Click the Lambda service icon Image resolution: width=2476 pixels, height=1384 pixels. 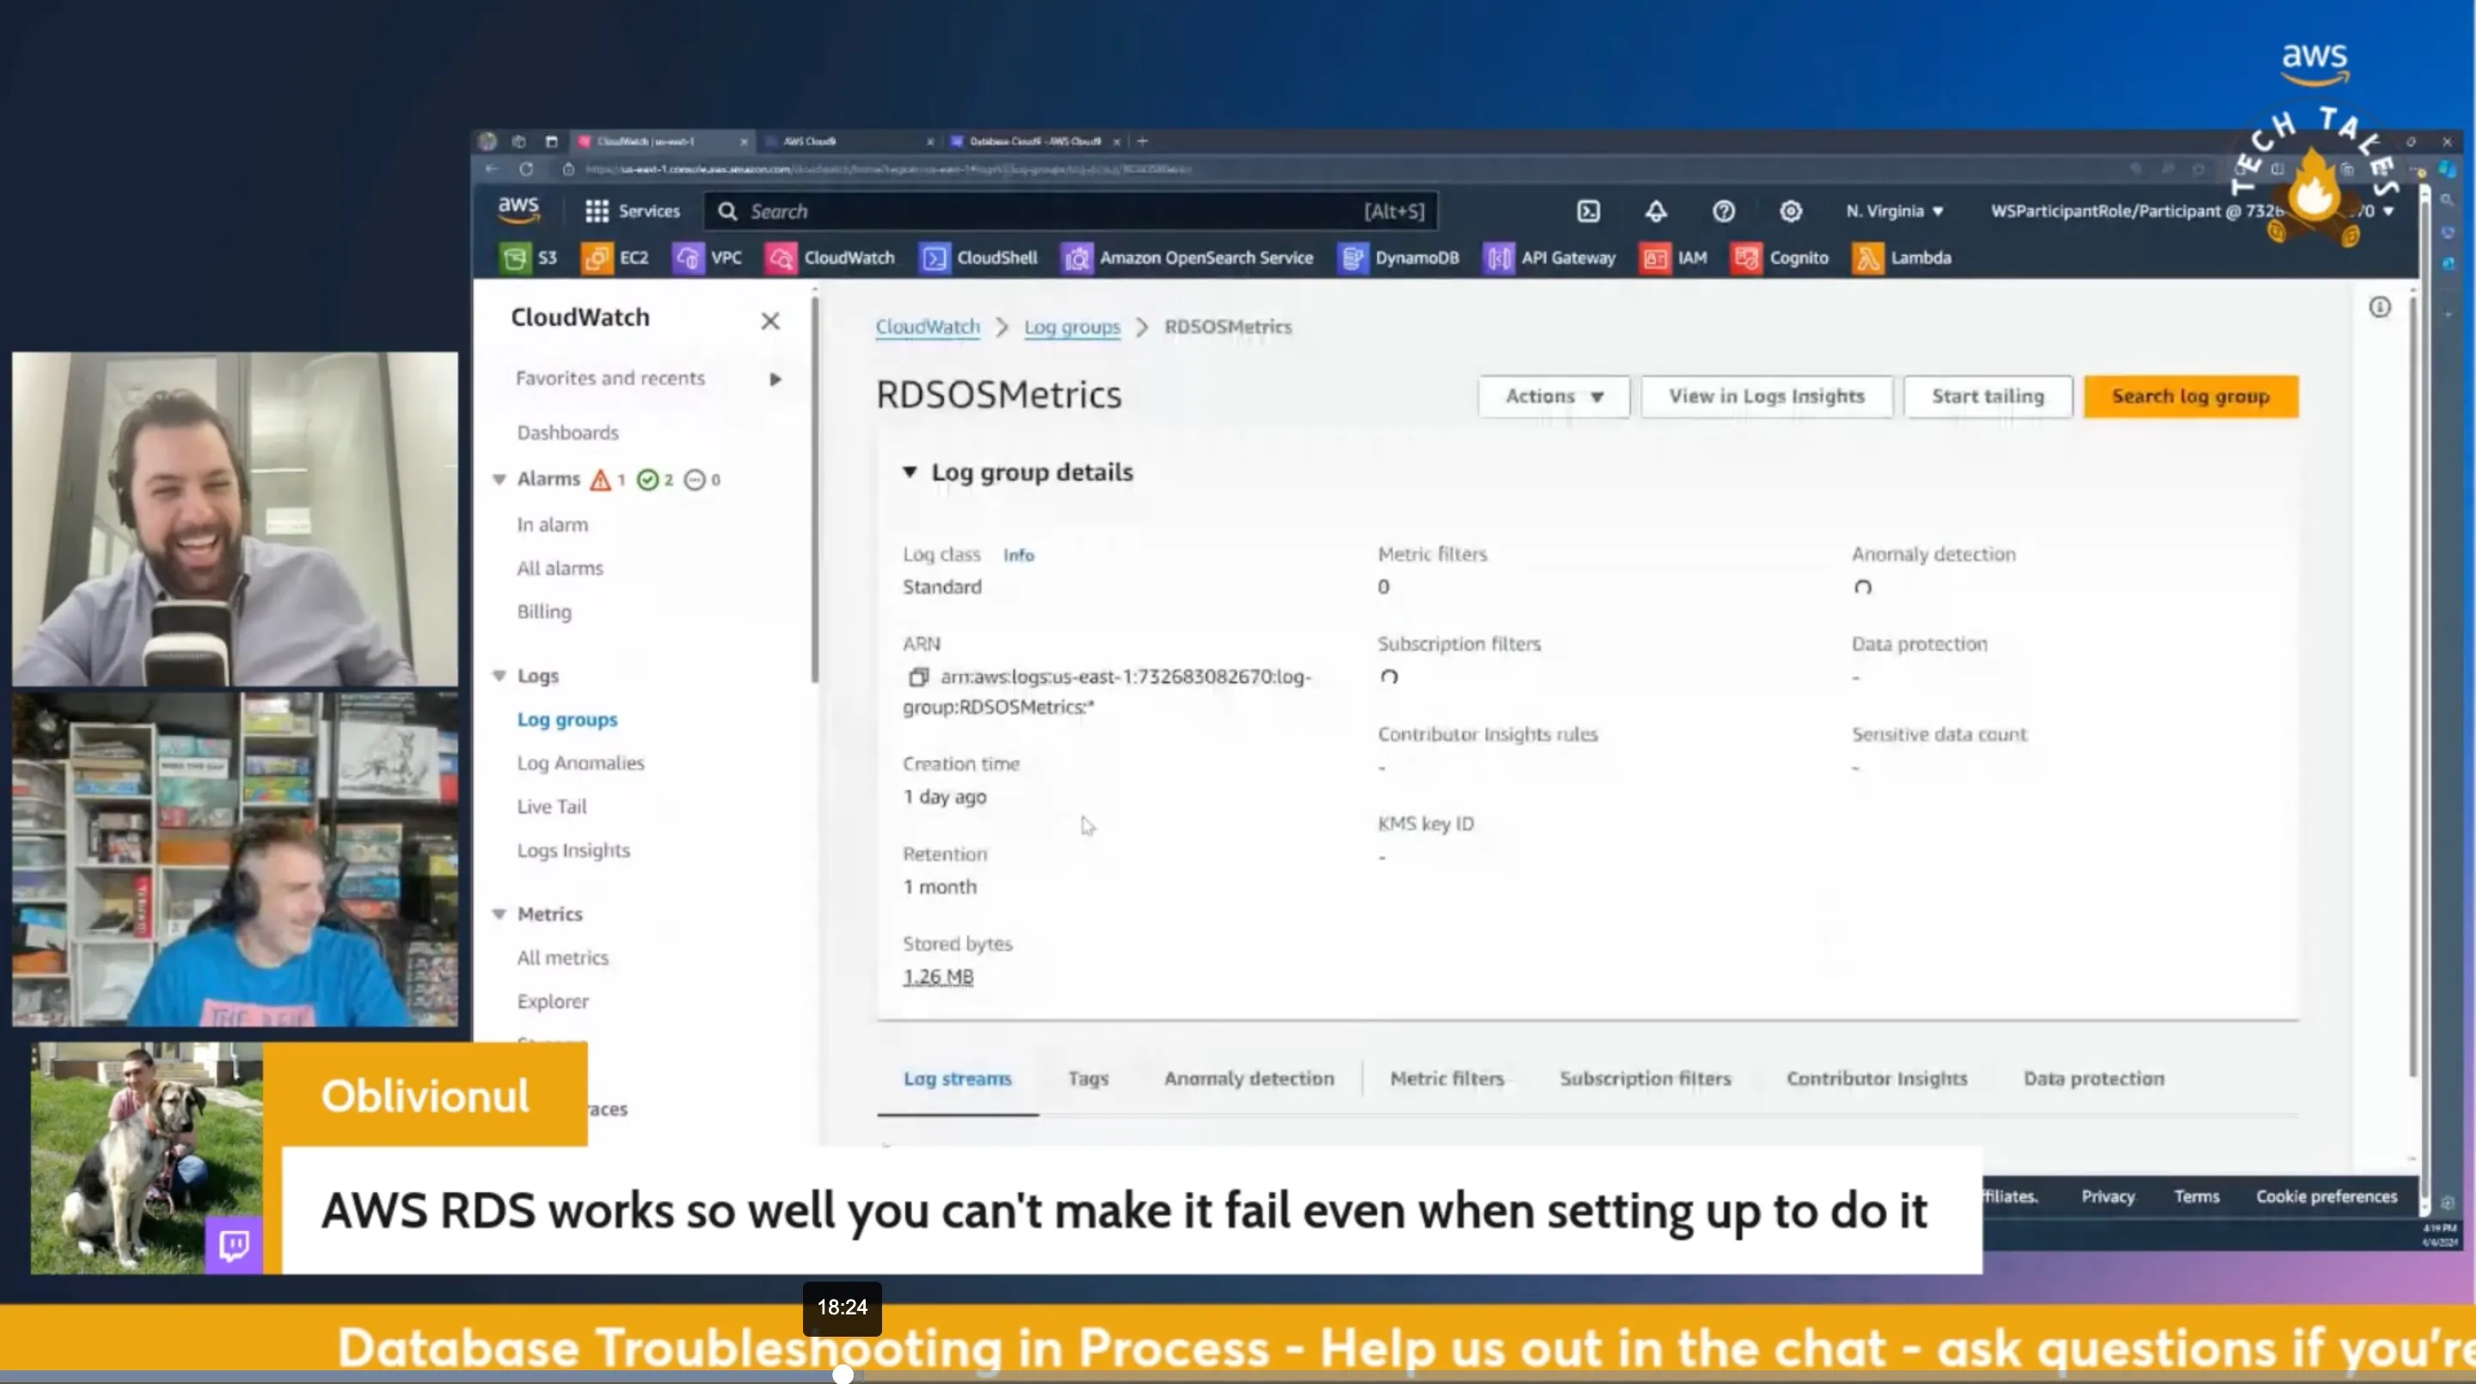pyautogui.click(x=1866, y=257)
